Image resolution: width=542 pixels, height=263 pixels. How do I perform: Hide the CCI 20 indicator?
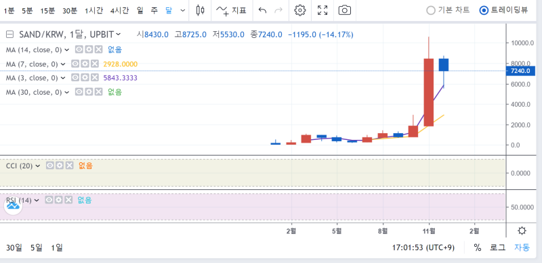pos(50,166)
